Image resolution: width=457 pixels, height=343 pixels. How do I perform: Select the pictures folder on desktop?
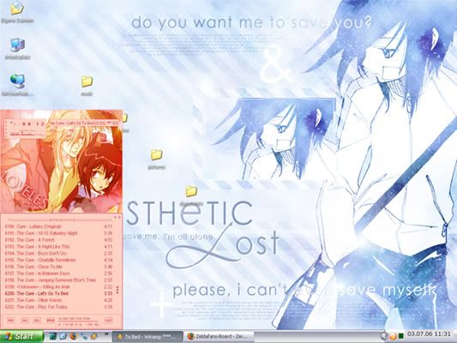coord(157,159)
